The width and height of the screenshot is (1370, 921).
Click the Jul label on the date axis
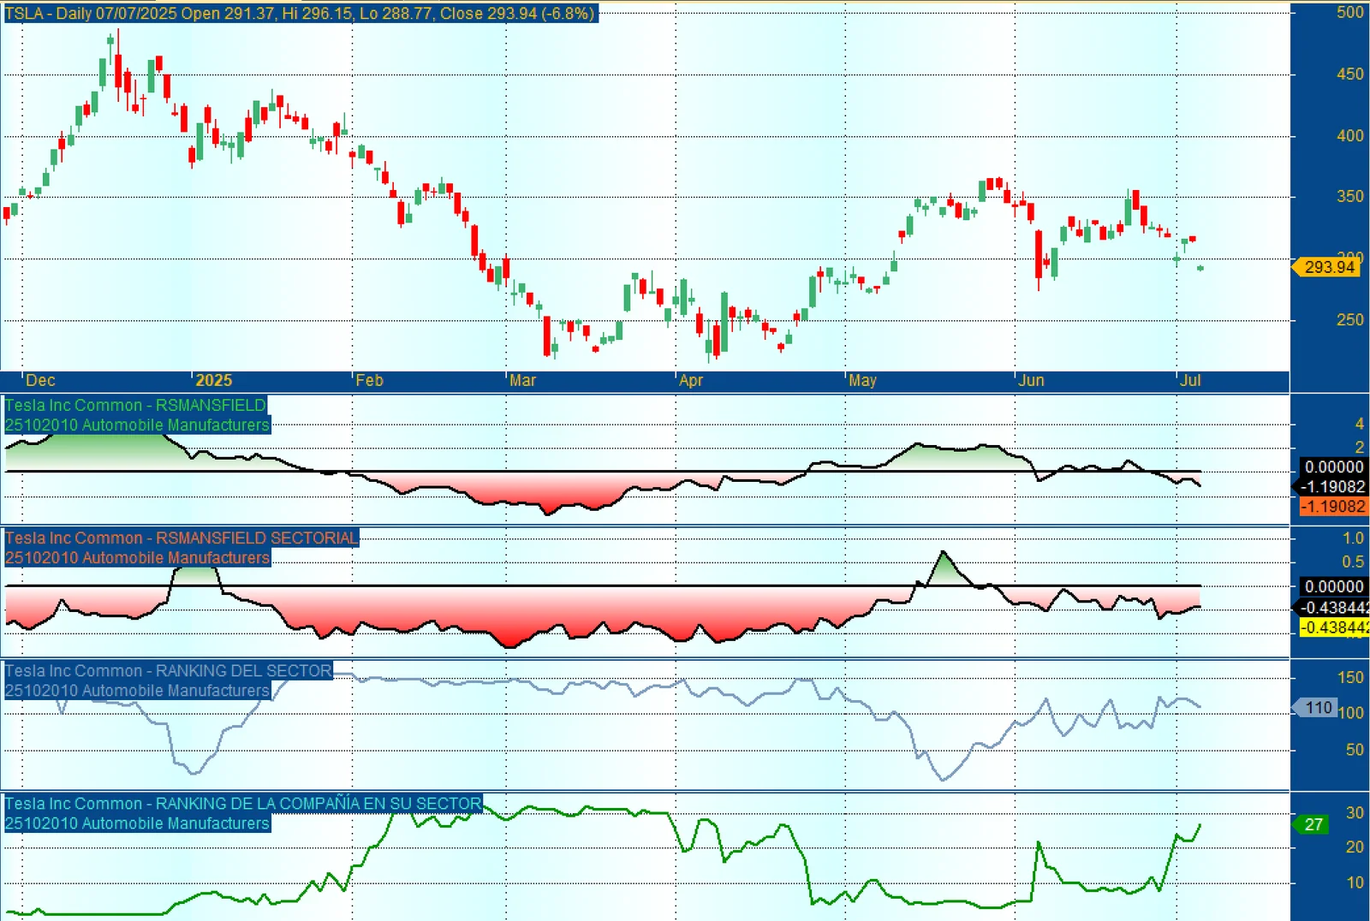pyautogui.click(x=1190, y=381)
